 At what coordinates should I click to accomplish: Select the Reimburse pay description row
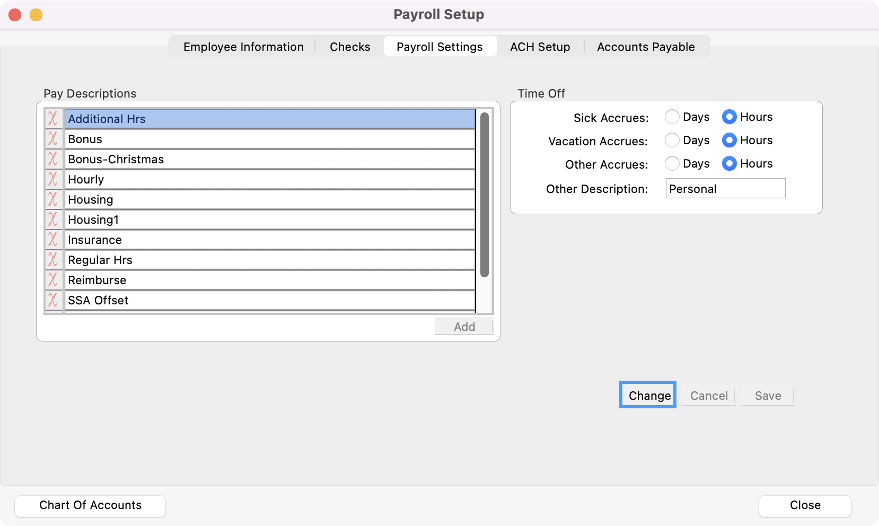coord(269,280)
